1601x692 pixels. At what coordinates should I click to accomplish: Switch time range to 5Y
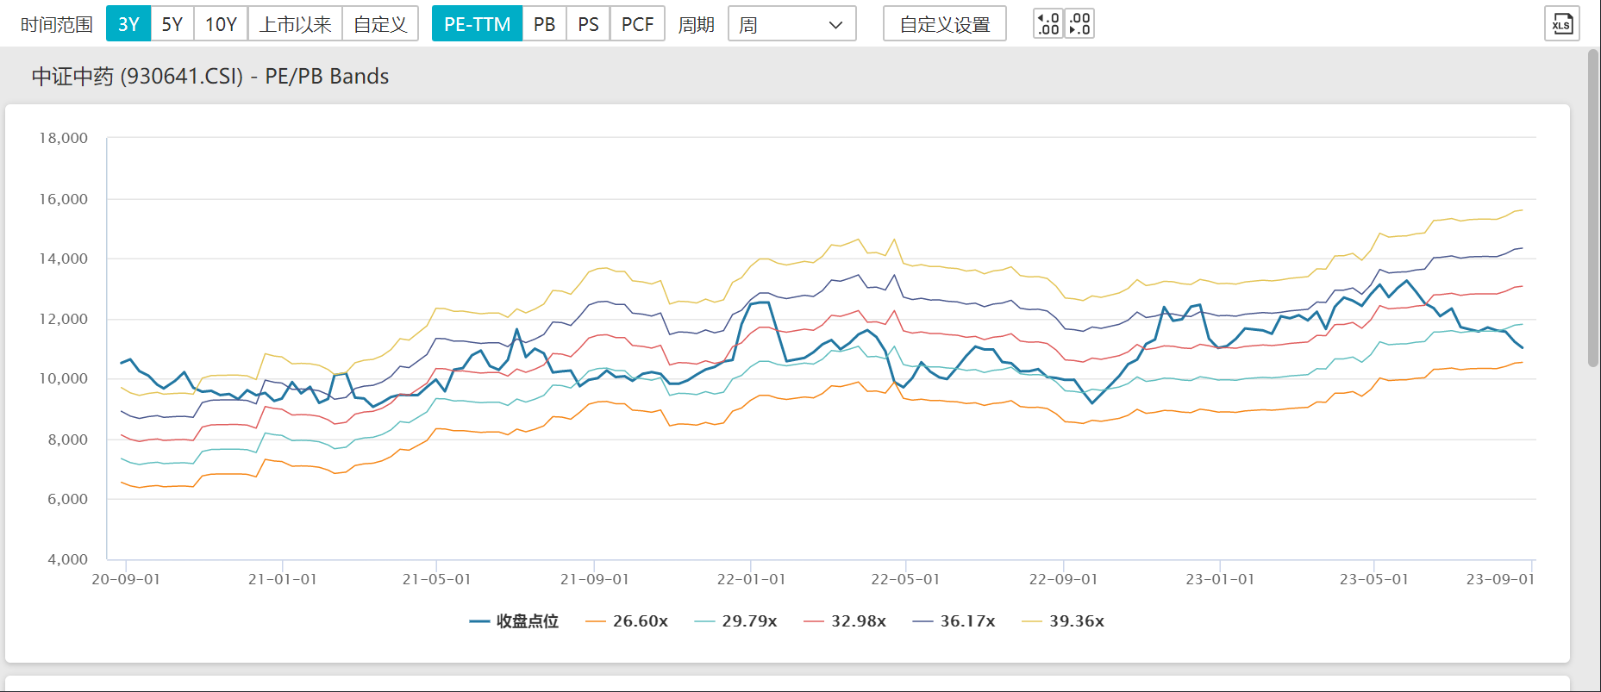click(172, 24)
